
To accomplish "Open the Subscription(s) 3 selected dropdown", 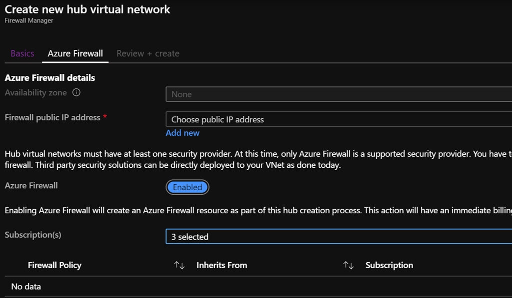I will point(338,237).
